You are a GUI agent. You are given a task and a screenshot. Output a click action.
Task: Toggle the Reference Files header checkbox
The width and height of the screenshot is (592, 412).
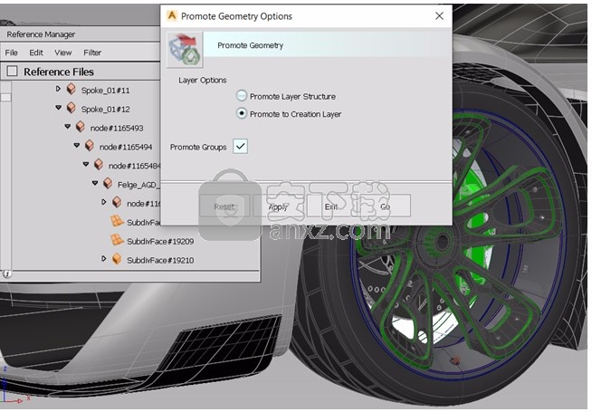(13, 71)
